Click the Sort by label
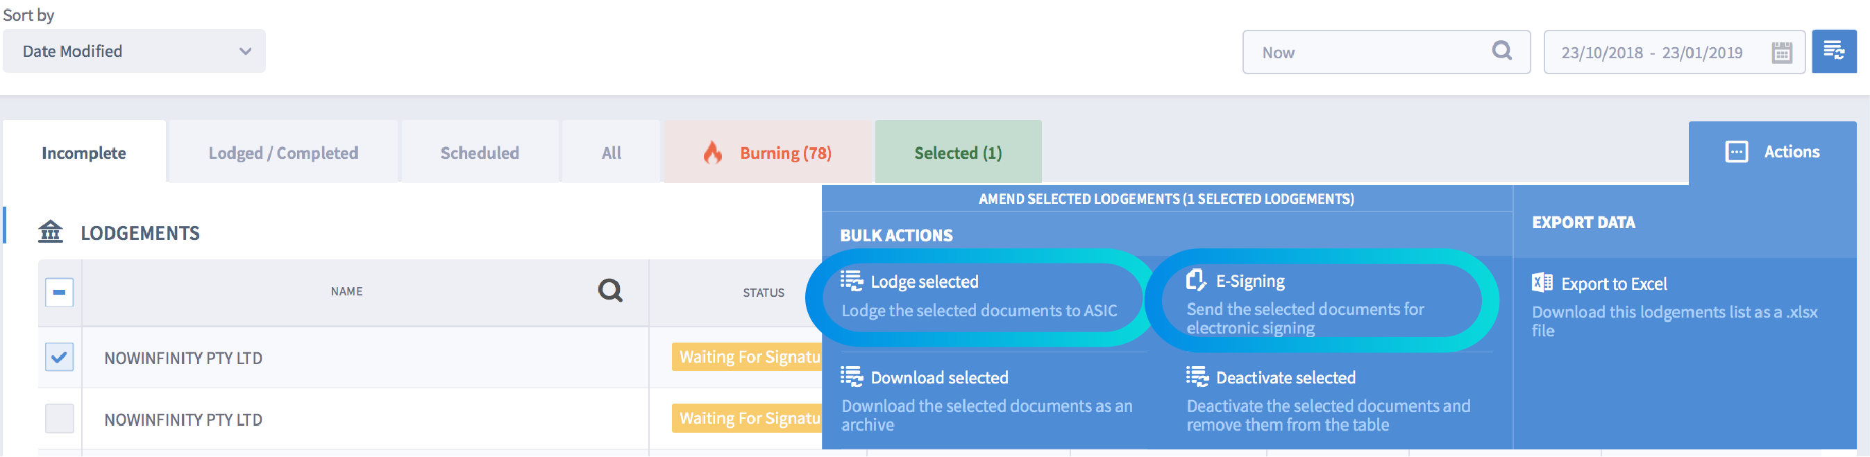Image resolution: width=1870 pixels, height=457 pixels. 28,15
